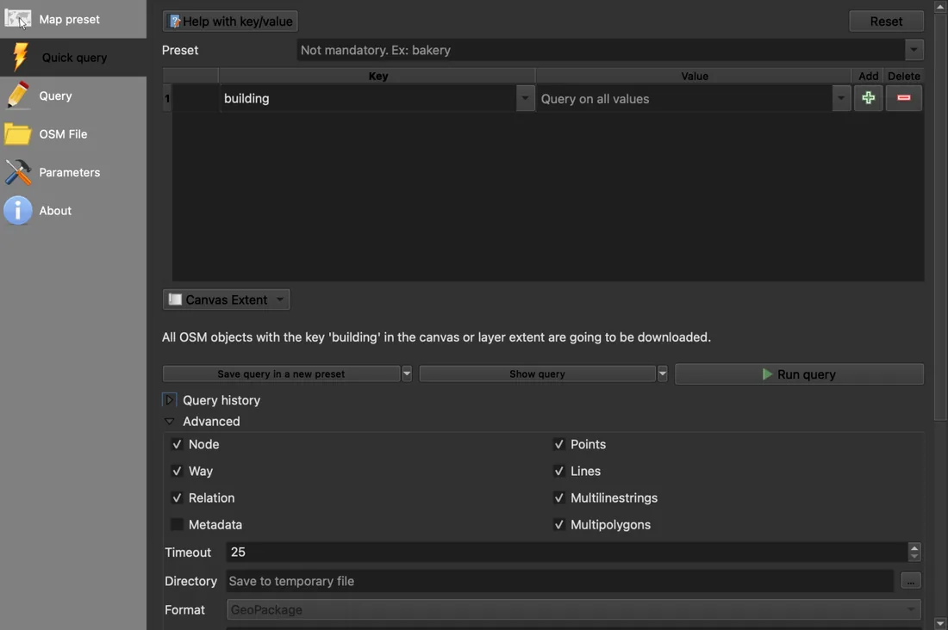Click the Map preset map icon
The image size is (948, 630).
click(17, 19)
